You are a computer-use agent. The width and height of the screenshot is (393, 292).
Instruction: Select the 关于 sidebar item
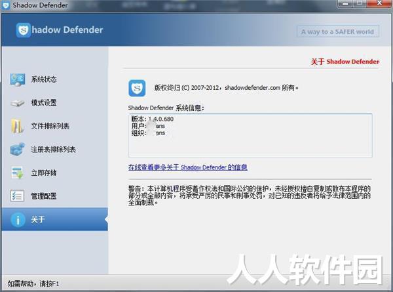(54, 219)
